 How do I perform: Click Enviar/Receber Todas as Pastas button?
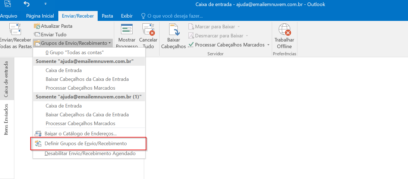(x=15, y=36)
